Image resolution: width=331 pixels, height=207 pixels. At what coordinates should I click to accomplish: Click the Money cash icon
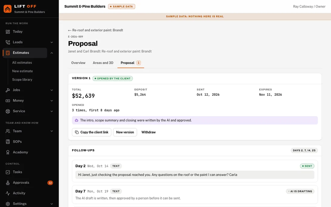[x=8, y=101]
